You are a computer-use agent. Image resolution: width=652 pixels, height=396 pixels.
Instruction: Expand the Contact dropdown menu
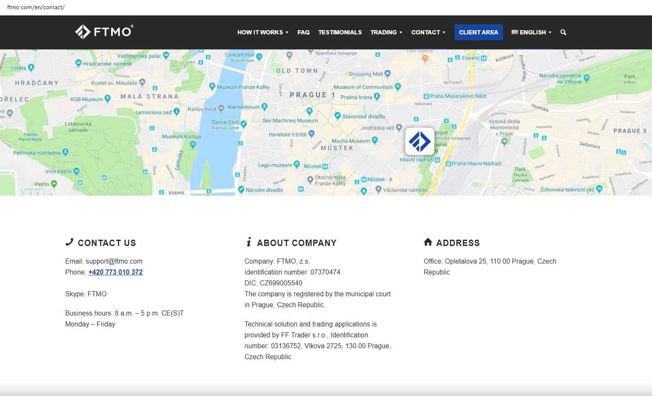pyautogui.click(x=428, y=32)
